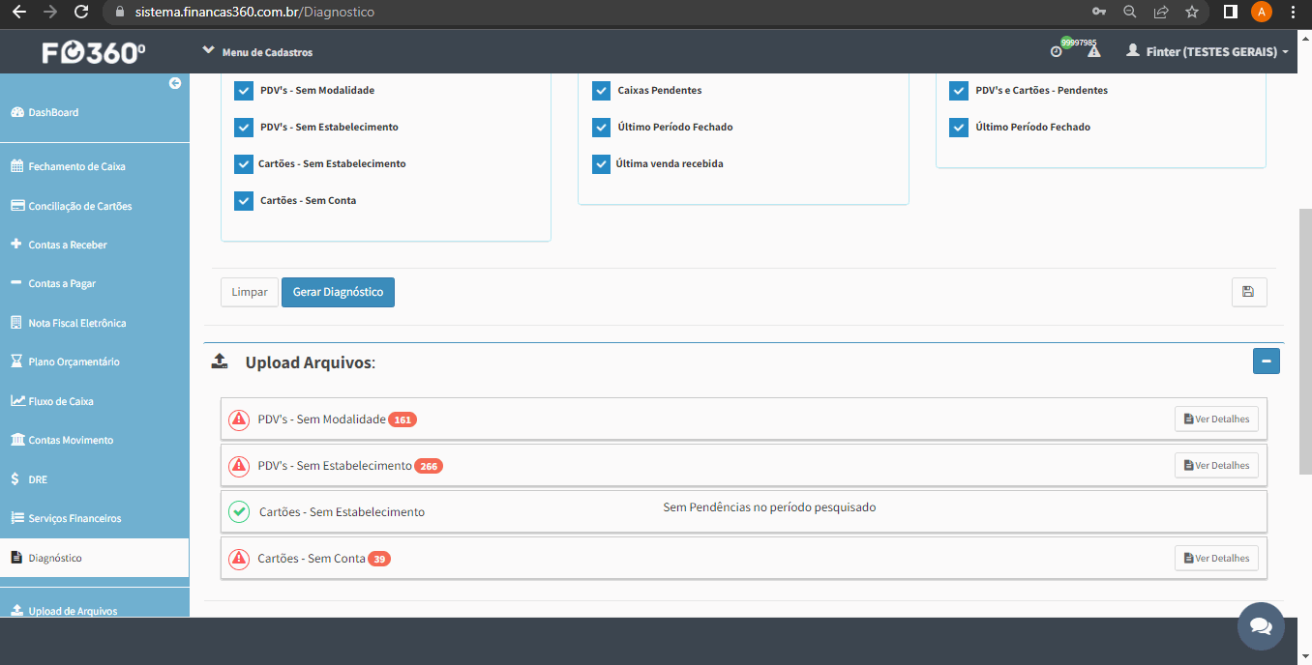Toggle Último Período Fechado in middle panel
The image size is (1312, 665).
point(601,128)
